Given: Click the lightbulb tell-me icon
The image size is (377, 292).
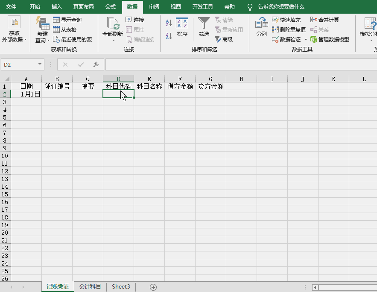Looking at the screenshot, I should coord(250,7).
